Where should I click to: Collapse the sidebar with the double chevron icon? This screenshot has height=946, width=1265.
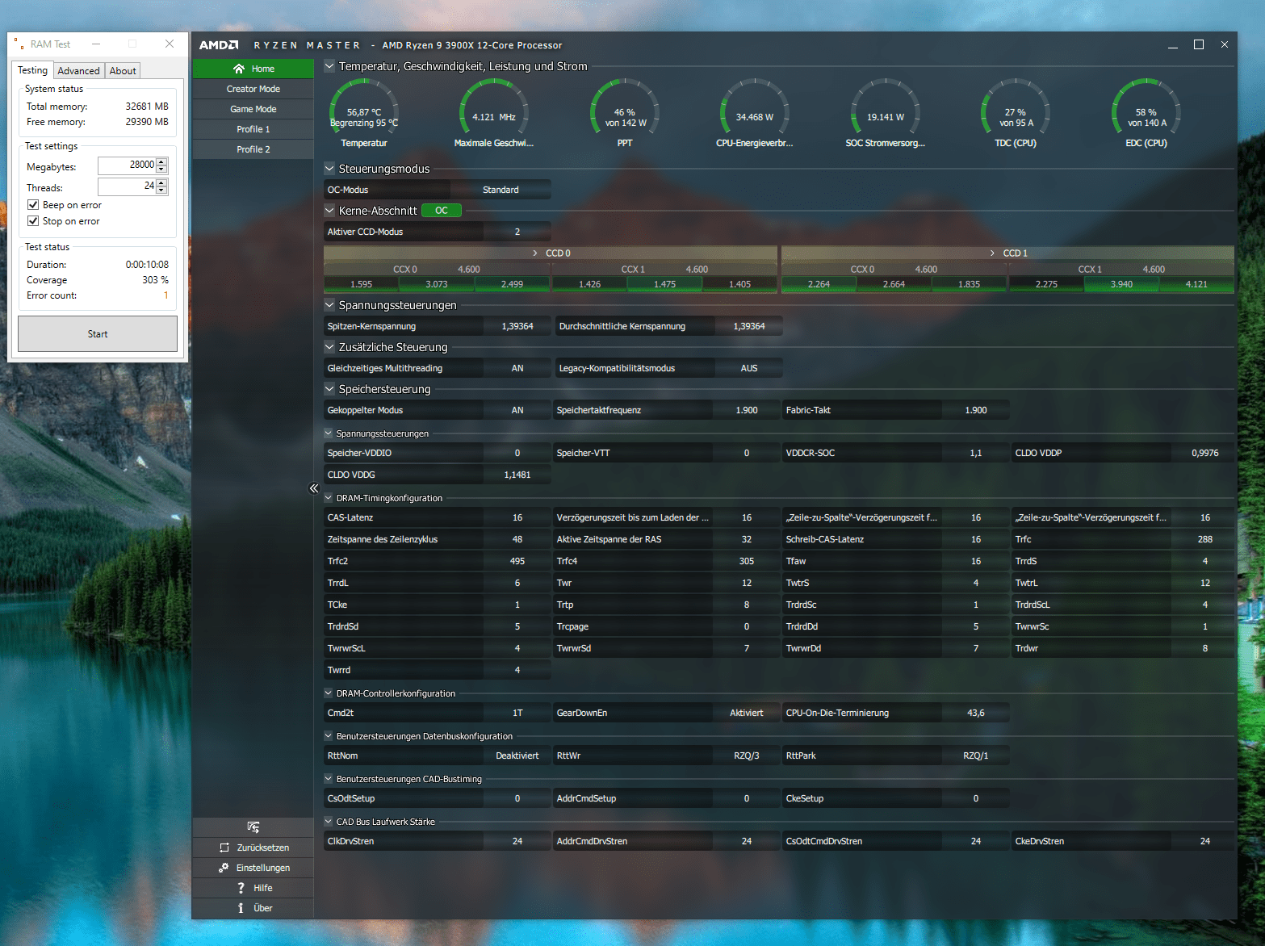[x=314, y=488]
